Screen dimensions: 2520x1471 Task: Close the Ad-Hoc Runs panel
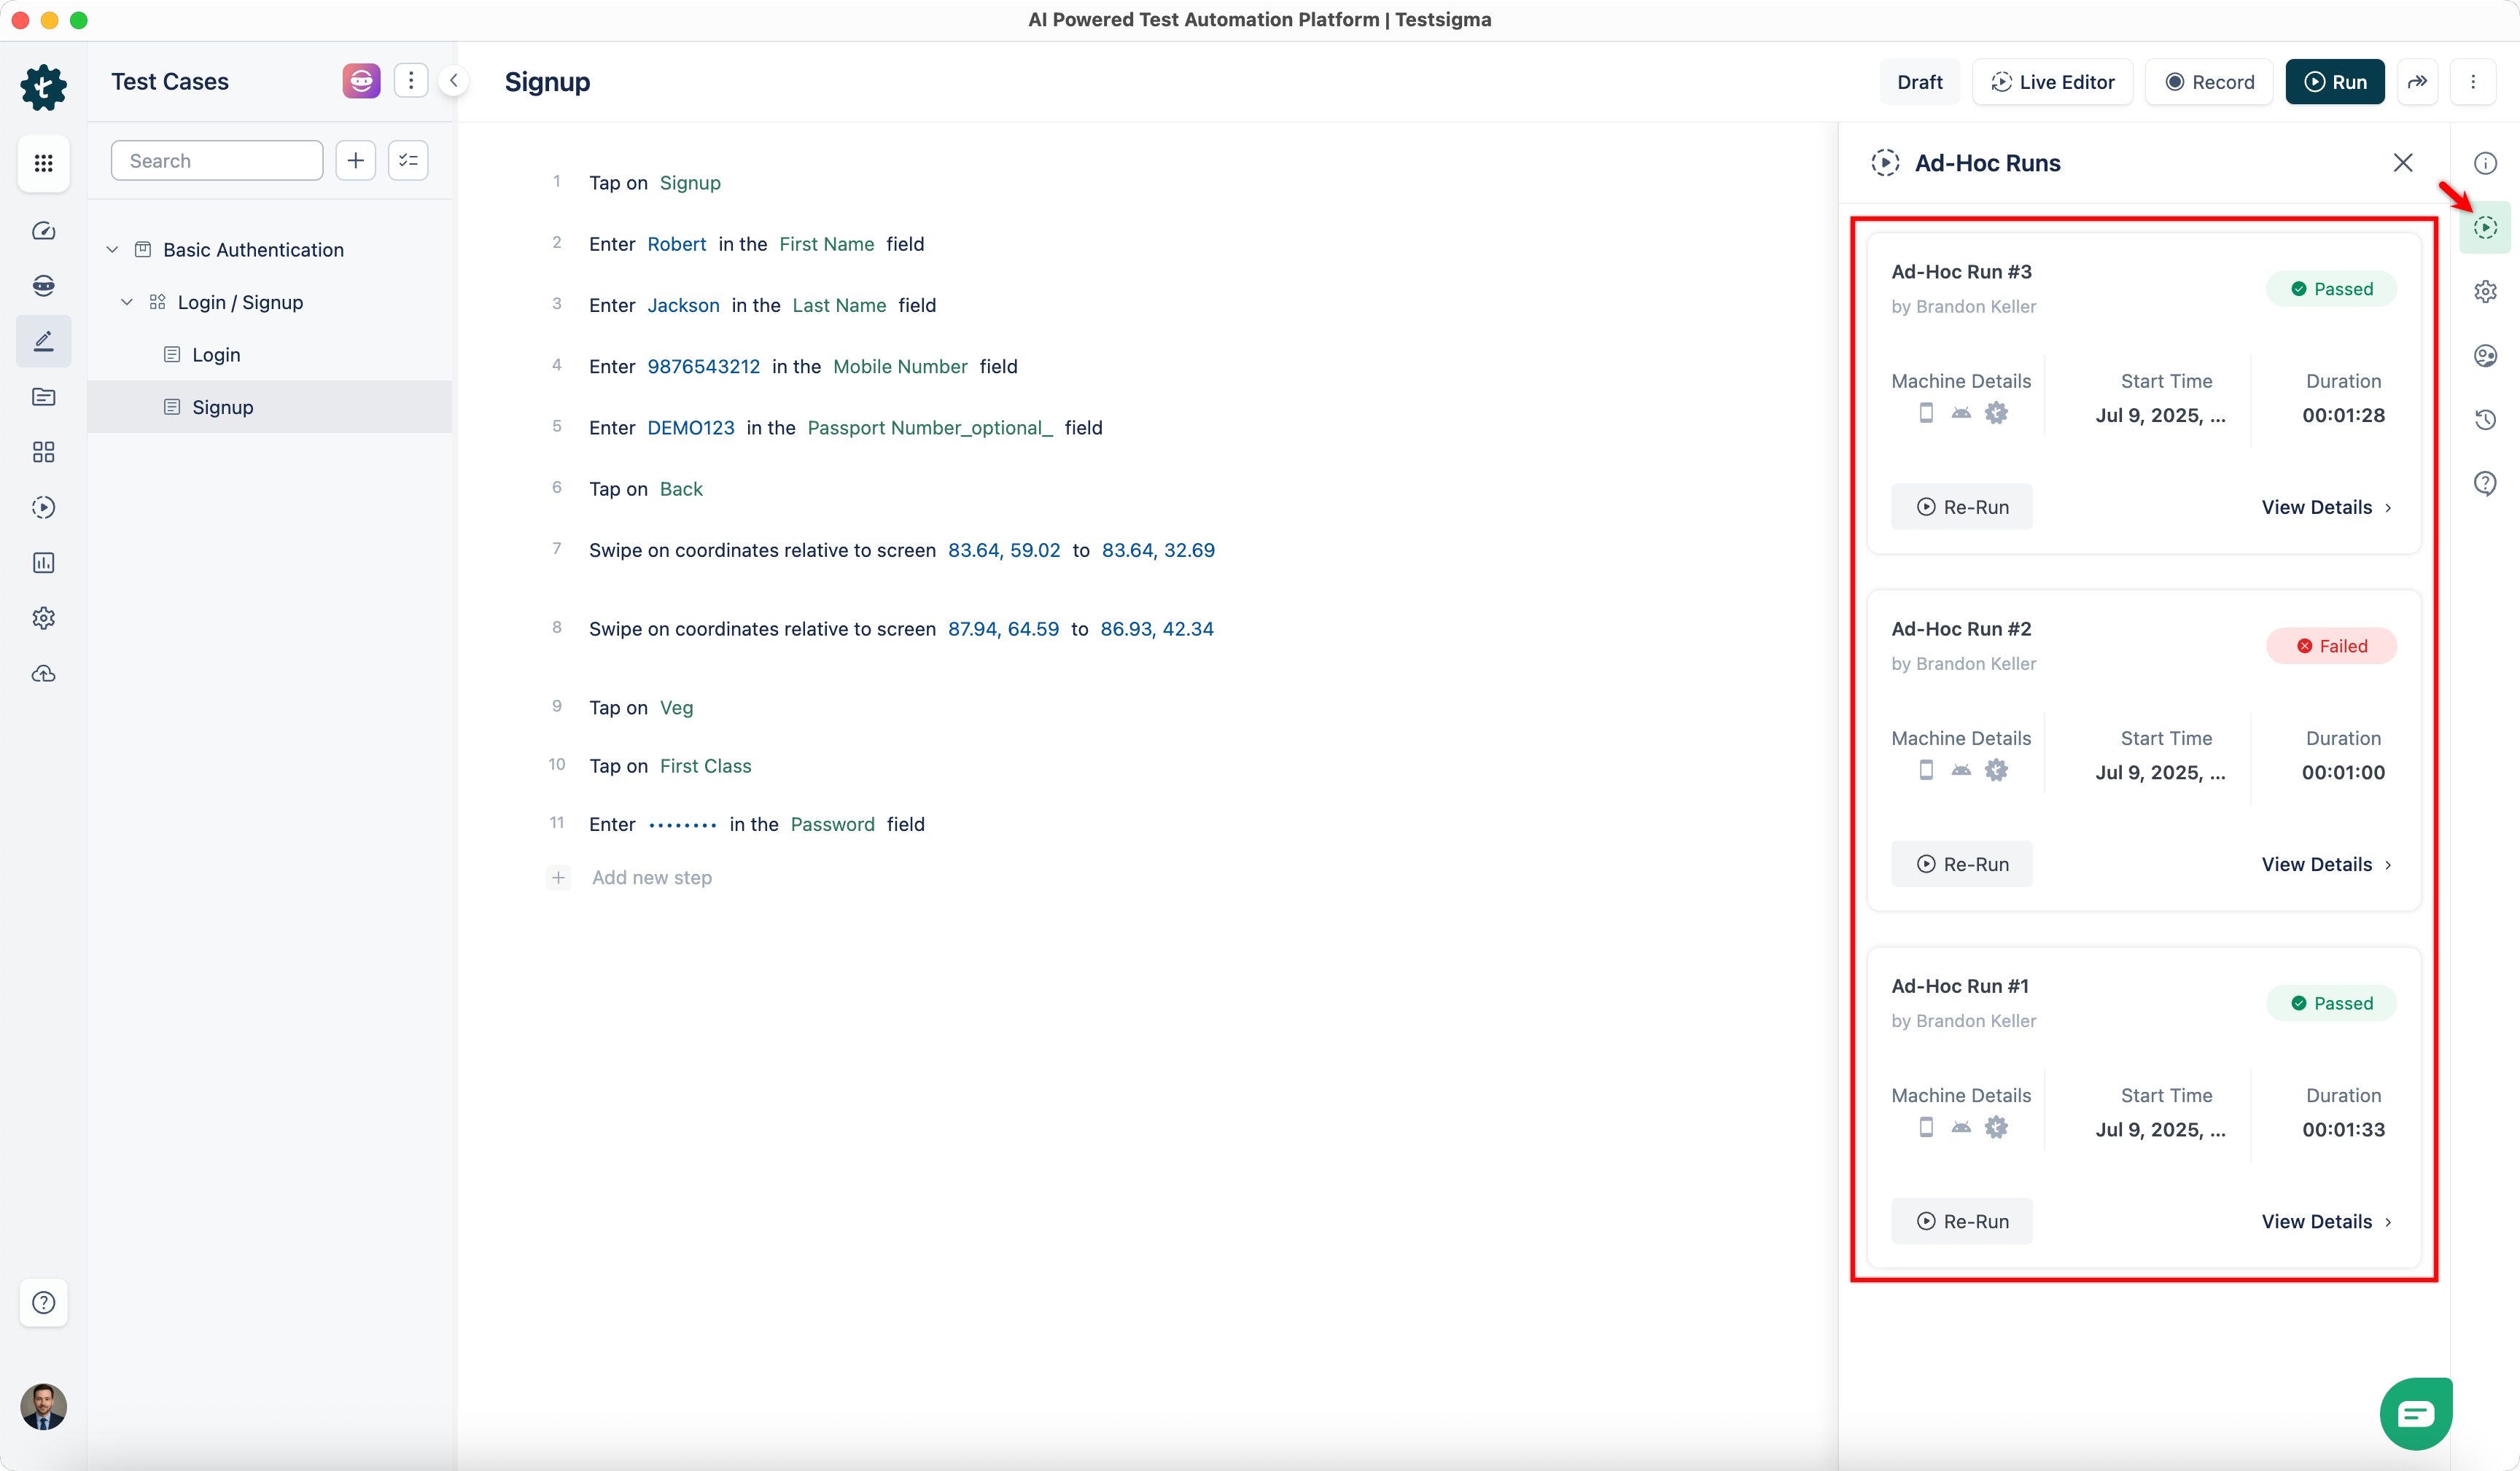tap(2402, 163)
